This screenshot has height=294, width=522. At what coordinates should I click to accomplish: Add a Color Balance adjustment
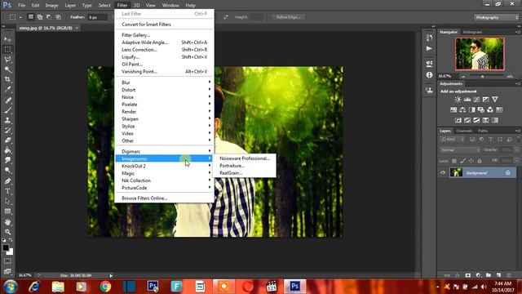click(x=462, y=109)
